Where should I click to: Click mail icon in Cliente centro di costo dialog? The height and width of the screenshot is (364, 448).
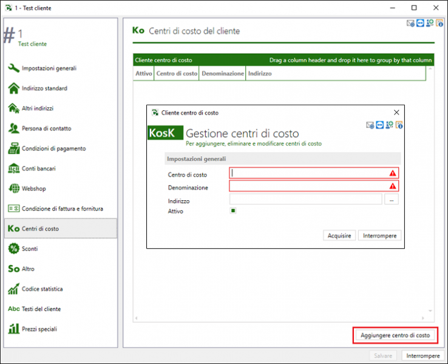click(370, 125)
